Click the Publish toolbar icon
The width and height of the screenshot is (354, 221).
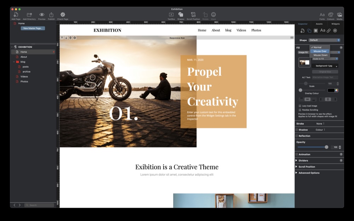(51, 14)
